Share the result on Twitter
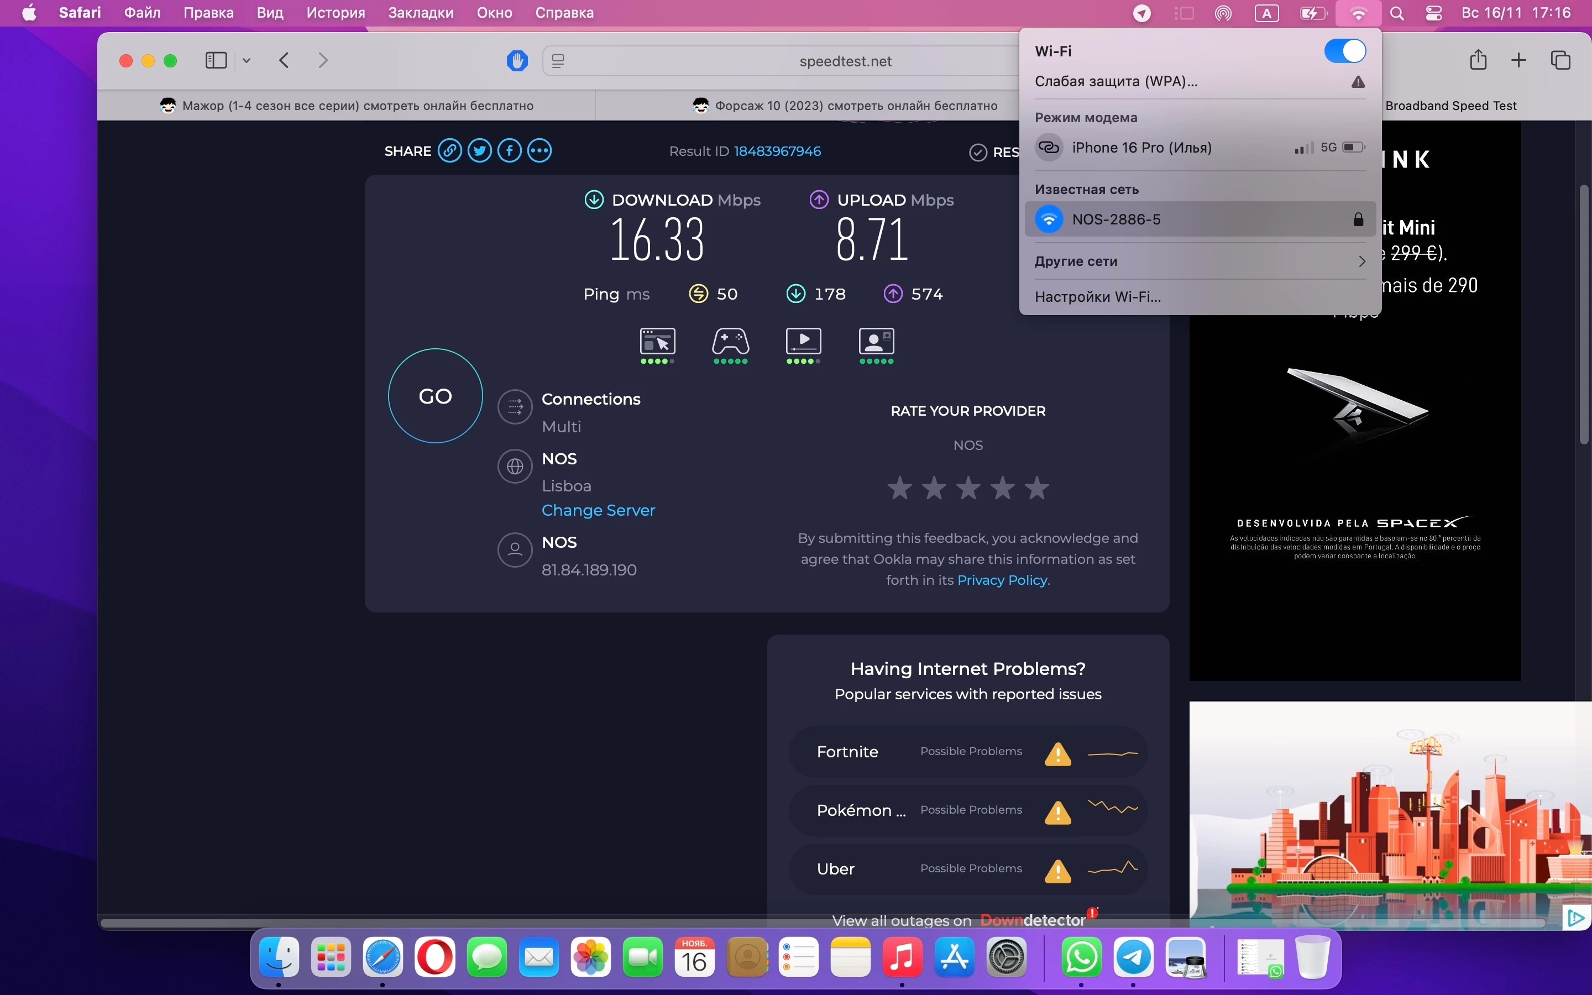Screen dimensions: 1592x995 [480, 151]
